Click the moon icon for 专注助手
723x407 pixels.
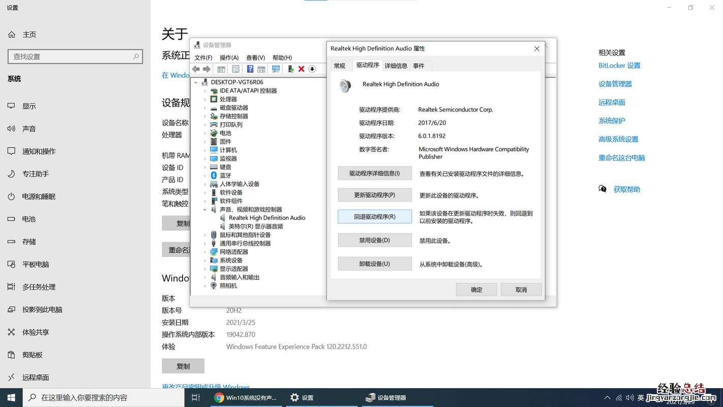point(11,173)
